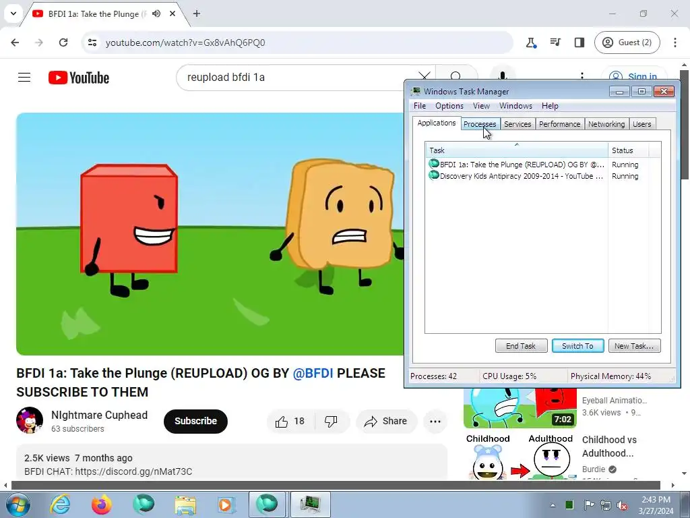Click the New Task... button
Image resolution: width=690 pixels, height=518 pixels.
coord(634,346)
